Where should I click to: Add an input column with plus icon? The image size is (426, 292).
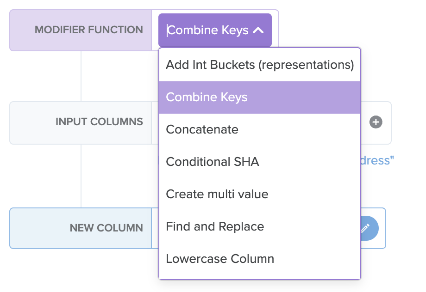pos(376,122)
